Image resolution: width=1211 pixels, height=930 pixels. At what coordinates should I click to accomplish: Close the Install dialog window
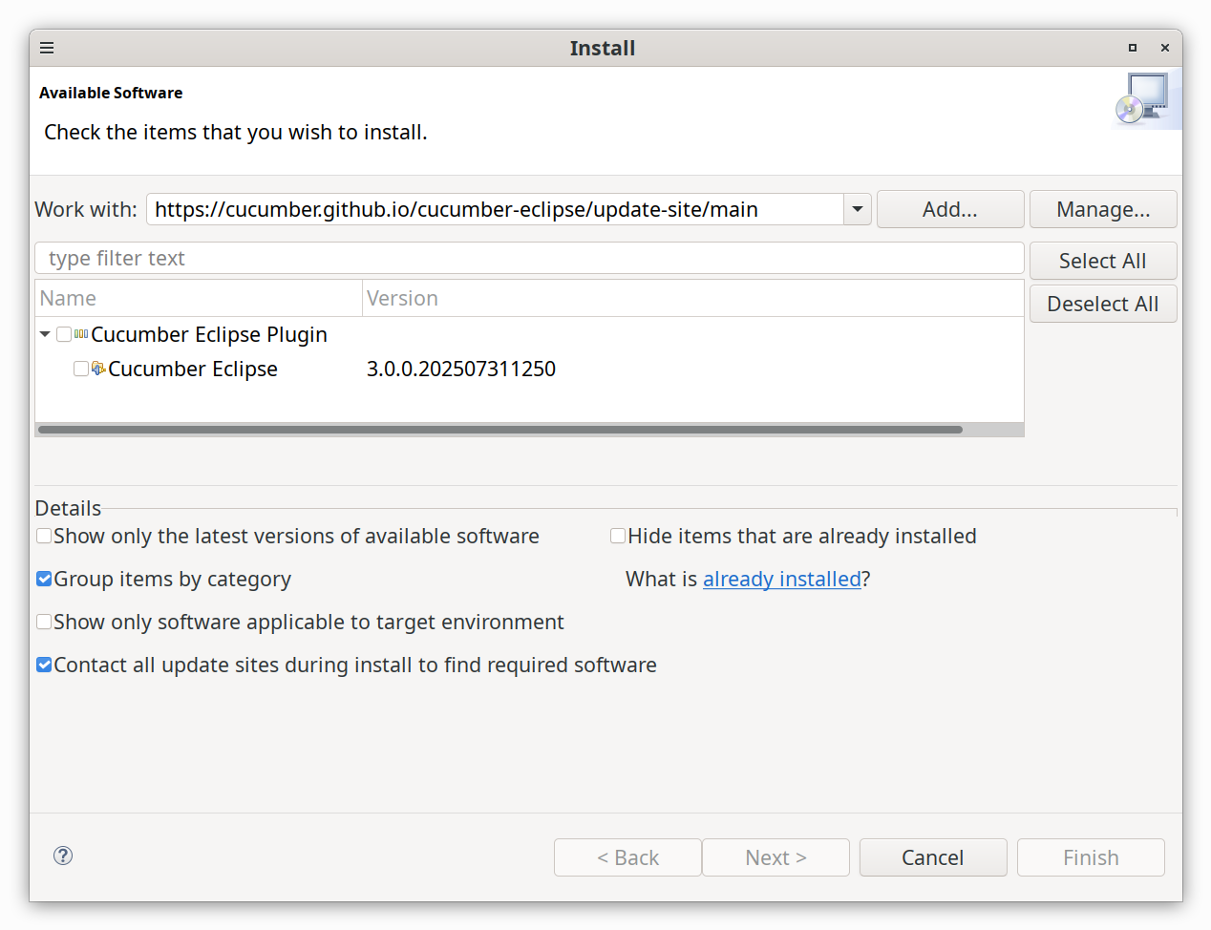click(1165, 48)
